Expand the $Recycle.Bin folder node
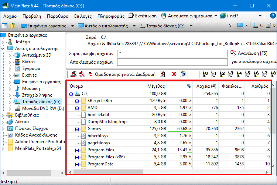Screen dimensions: 277x185 (77, 101)
